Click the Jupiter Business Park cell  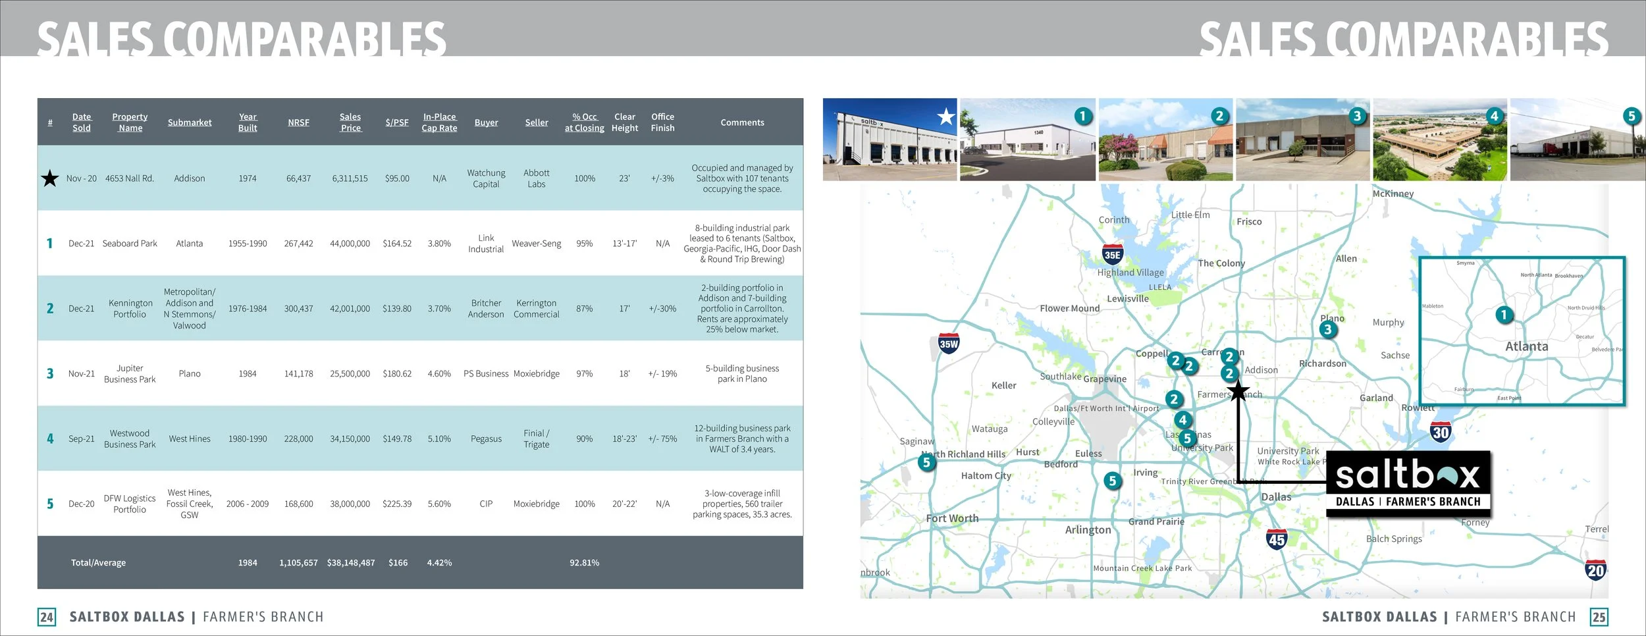click(130, 374)
